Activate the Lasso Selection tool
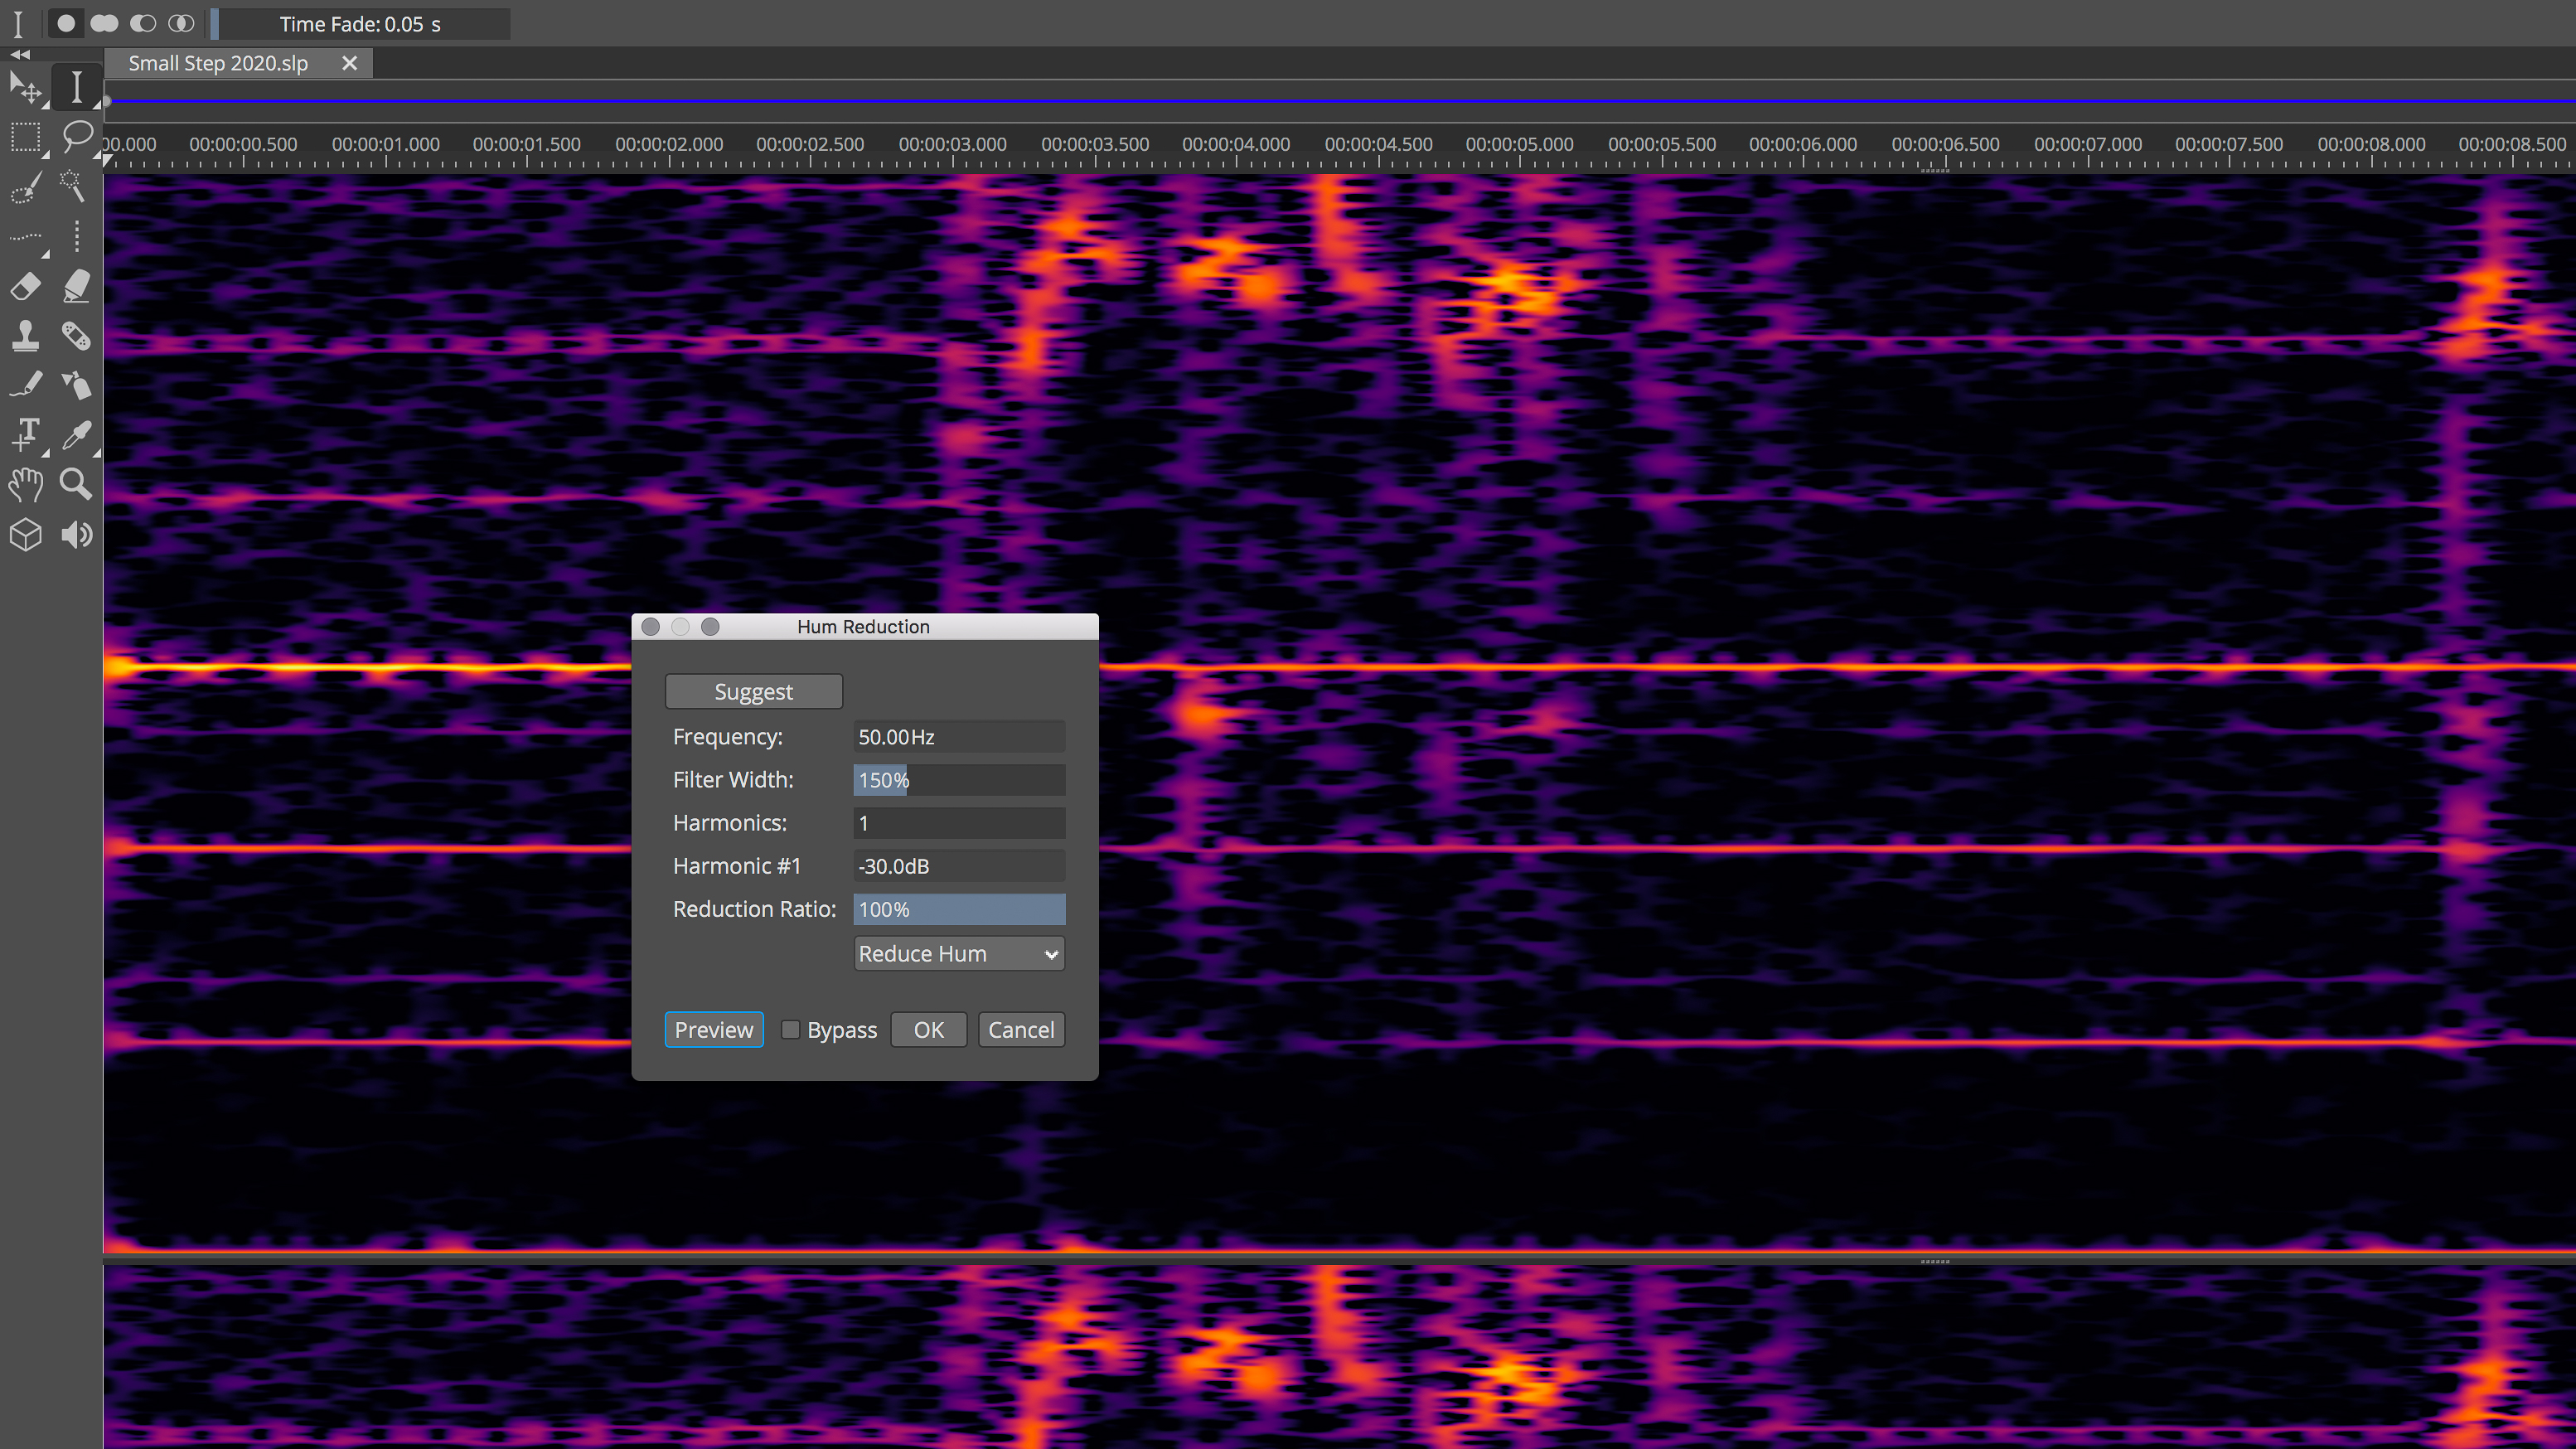 (77, 137)
